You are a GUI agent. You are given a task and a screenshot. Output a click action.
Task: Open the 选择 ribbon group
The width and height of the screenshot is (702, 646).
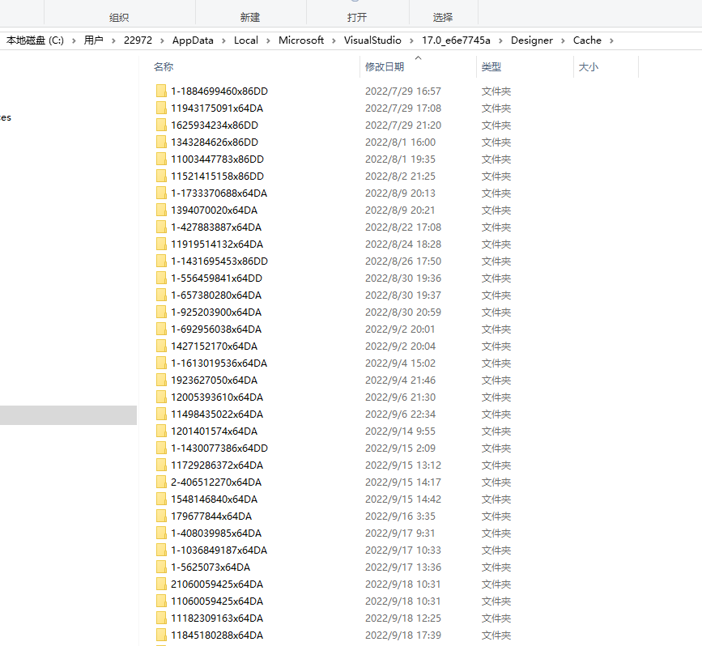(443, 18)
